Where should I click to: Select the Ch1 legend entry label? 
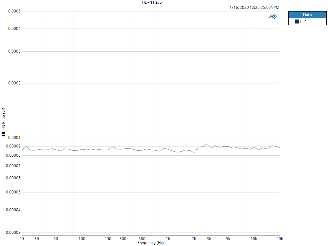303,22
